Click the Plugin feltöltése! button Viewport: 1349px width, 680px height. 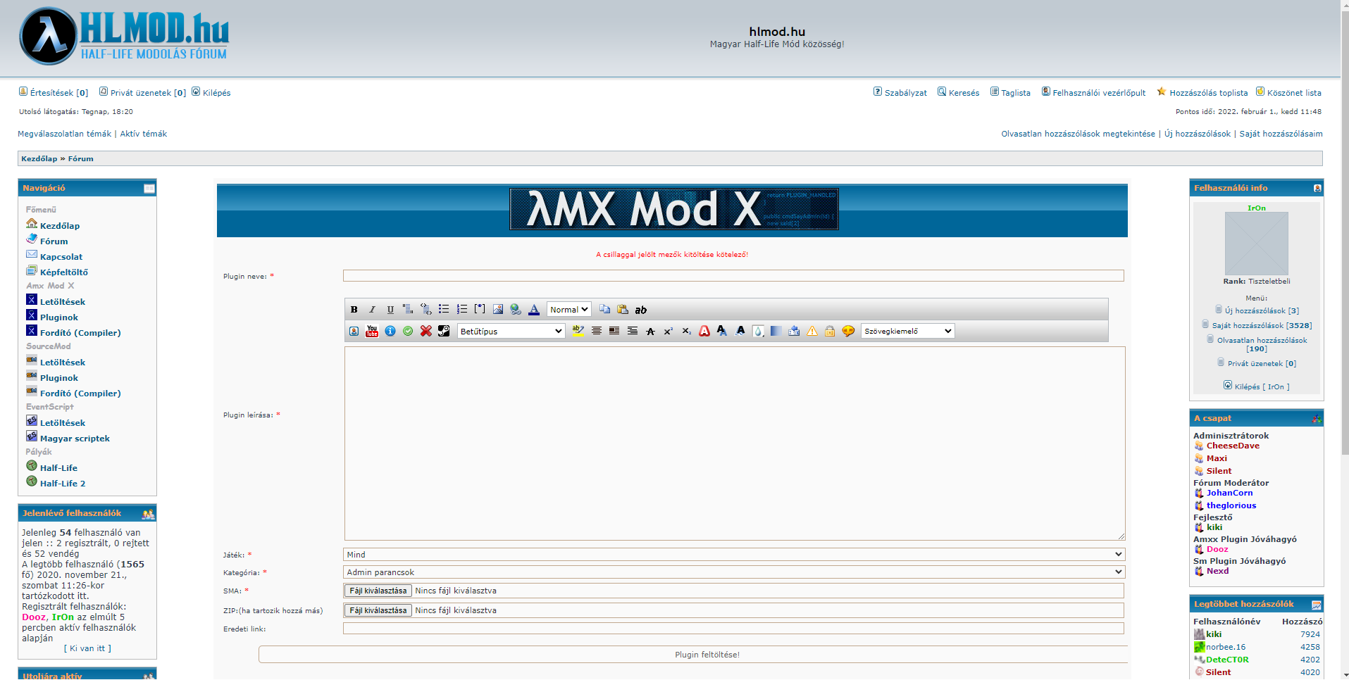click(707, 655)
